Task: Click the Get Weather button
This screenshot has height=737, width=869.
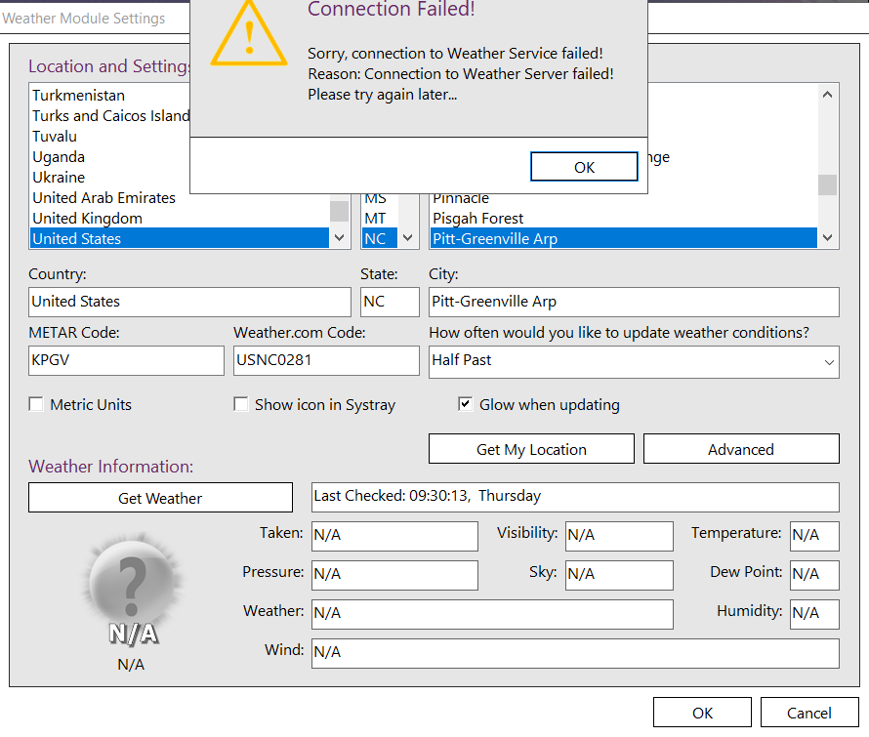Action: click(160, 498)
